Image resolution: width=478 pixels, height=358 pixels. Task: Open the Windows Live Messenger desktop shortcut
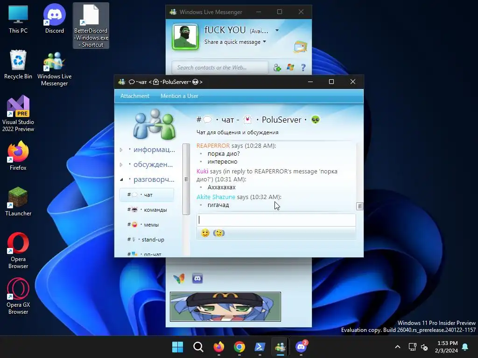(x=55, y=69)
